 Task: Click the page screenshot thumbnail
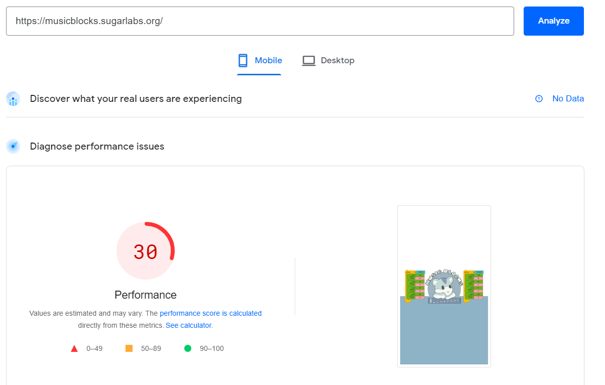(444, 286)
